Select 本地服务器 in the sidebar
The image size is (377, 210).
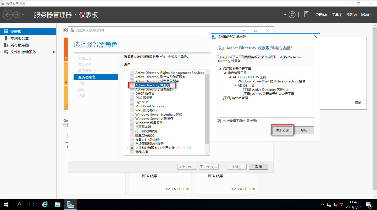click(x=28, y=38)
